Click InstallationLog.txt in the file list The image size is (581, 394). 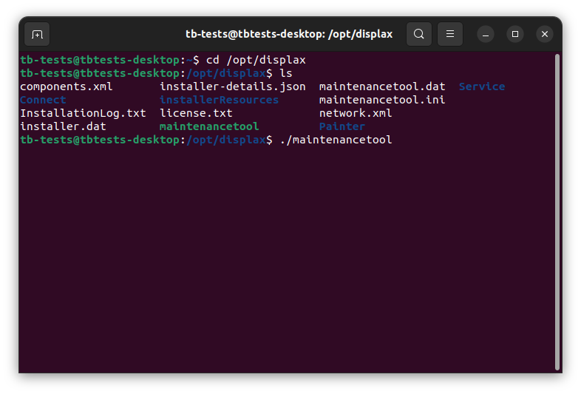pos(83,113)
